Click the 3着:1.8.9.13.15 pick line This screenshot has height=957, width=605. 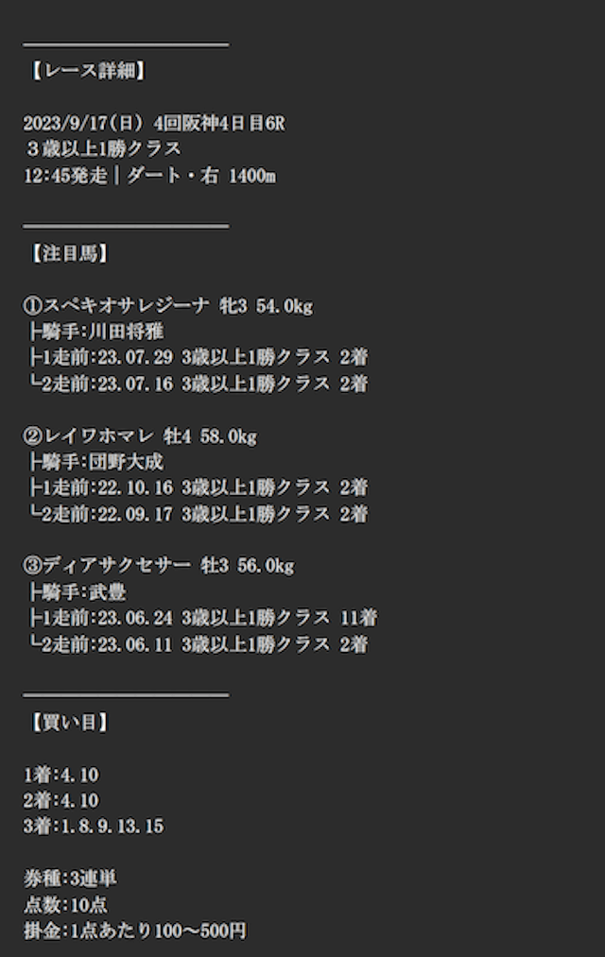pos(94,827)
